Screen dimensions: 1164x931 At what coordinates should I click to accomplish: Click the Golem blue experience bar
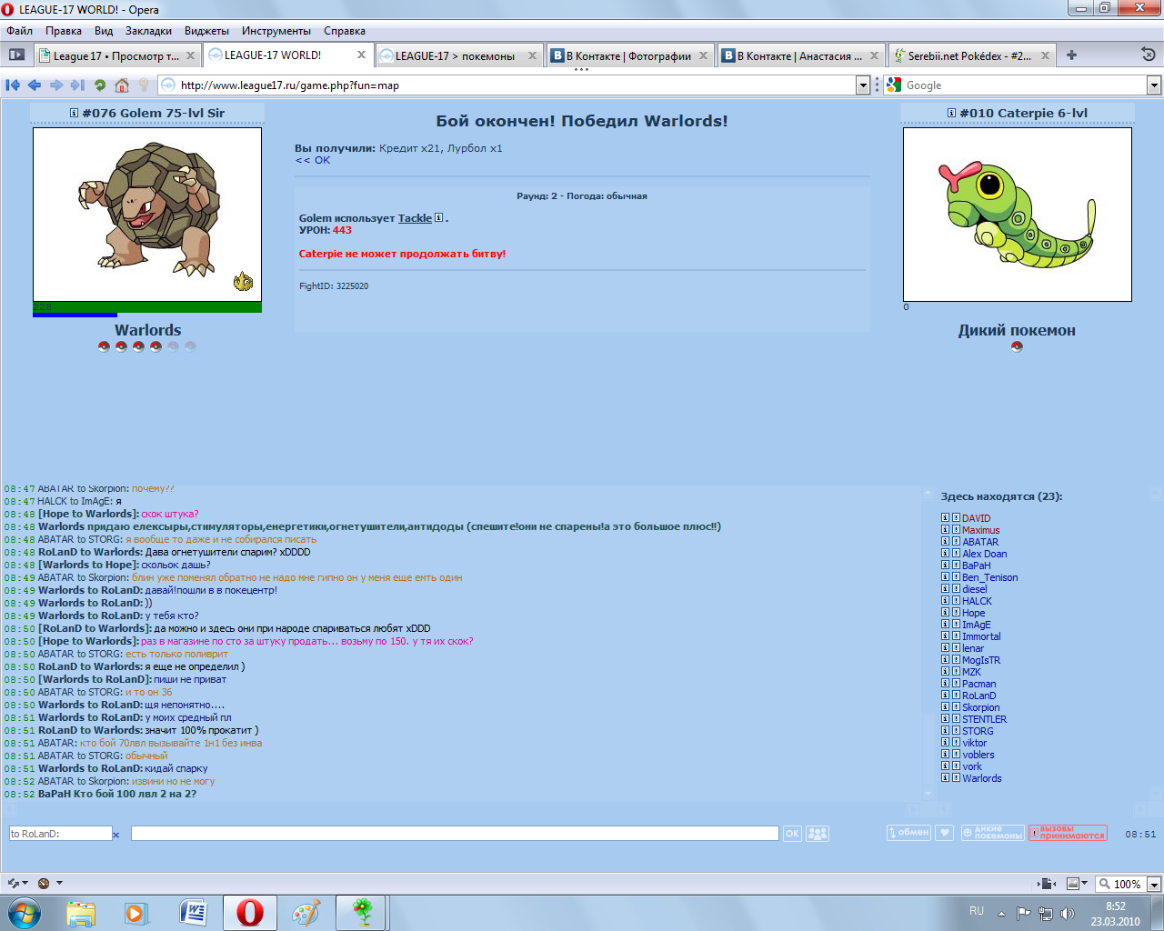click(x=75, y=315)
